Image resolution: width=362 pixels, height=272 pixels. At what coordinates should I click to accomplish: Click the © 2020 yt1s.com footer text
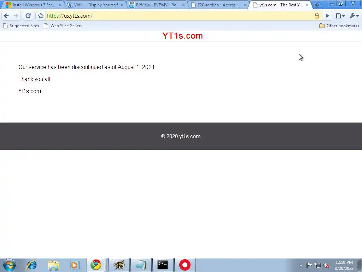181,136
